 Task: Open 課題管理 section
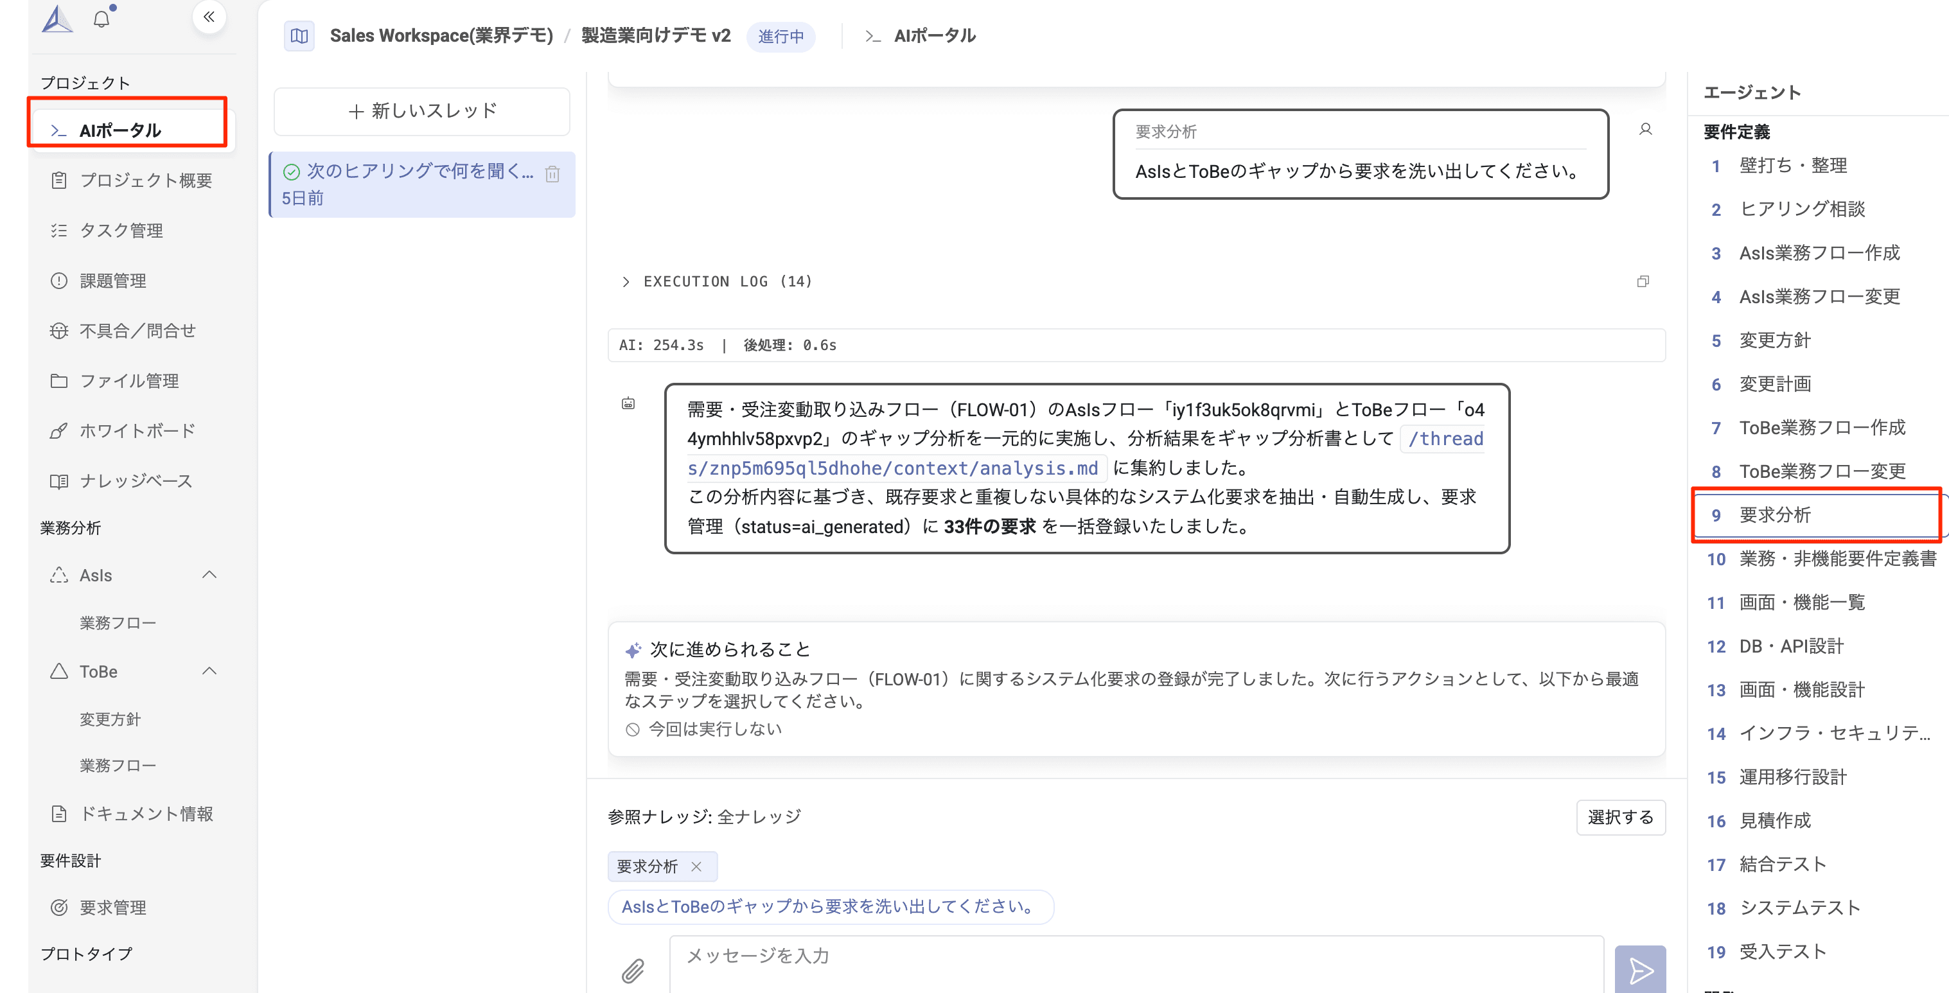(x=132, y=281)
